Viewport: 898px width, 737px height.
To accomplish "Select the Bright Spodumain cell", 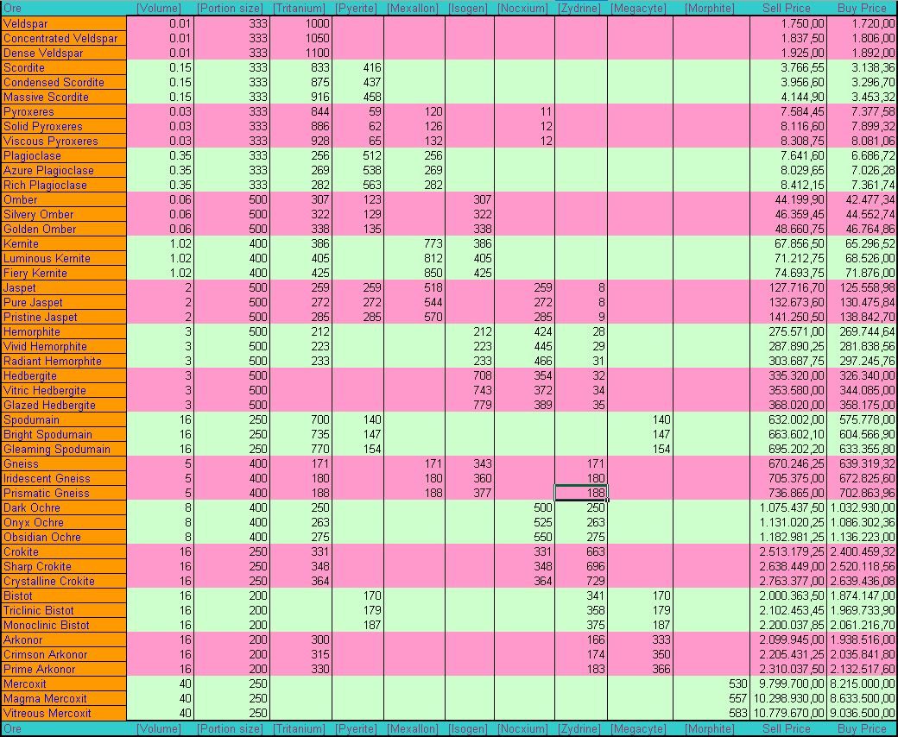I will click(x=63, y=435).
